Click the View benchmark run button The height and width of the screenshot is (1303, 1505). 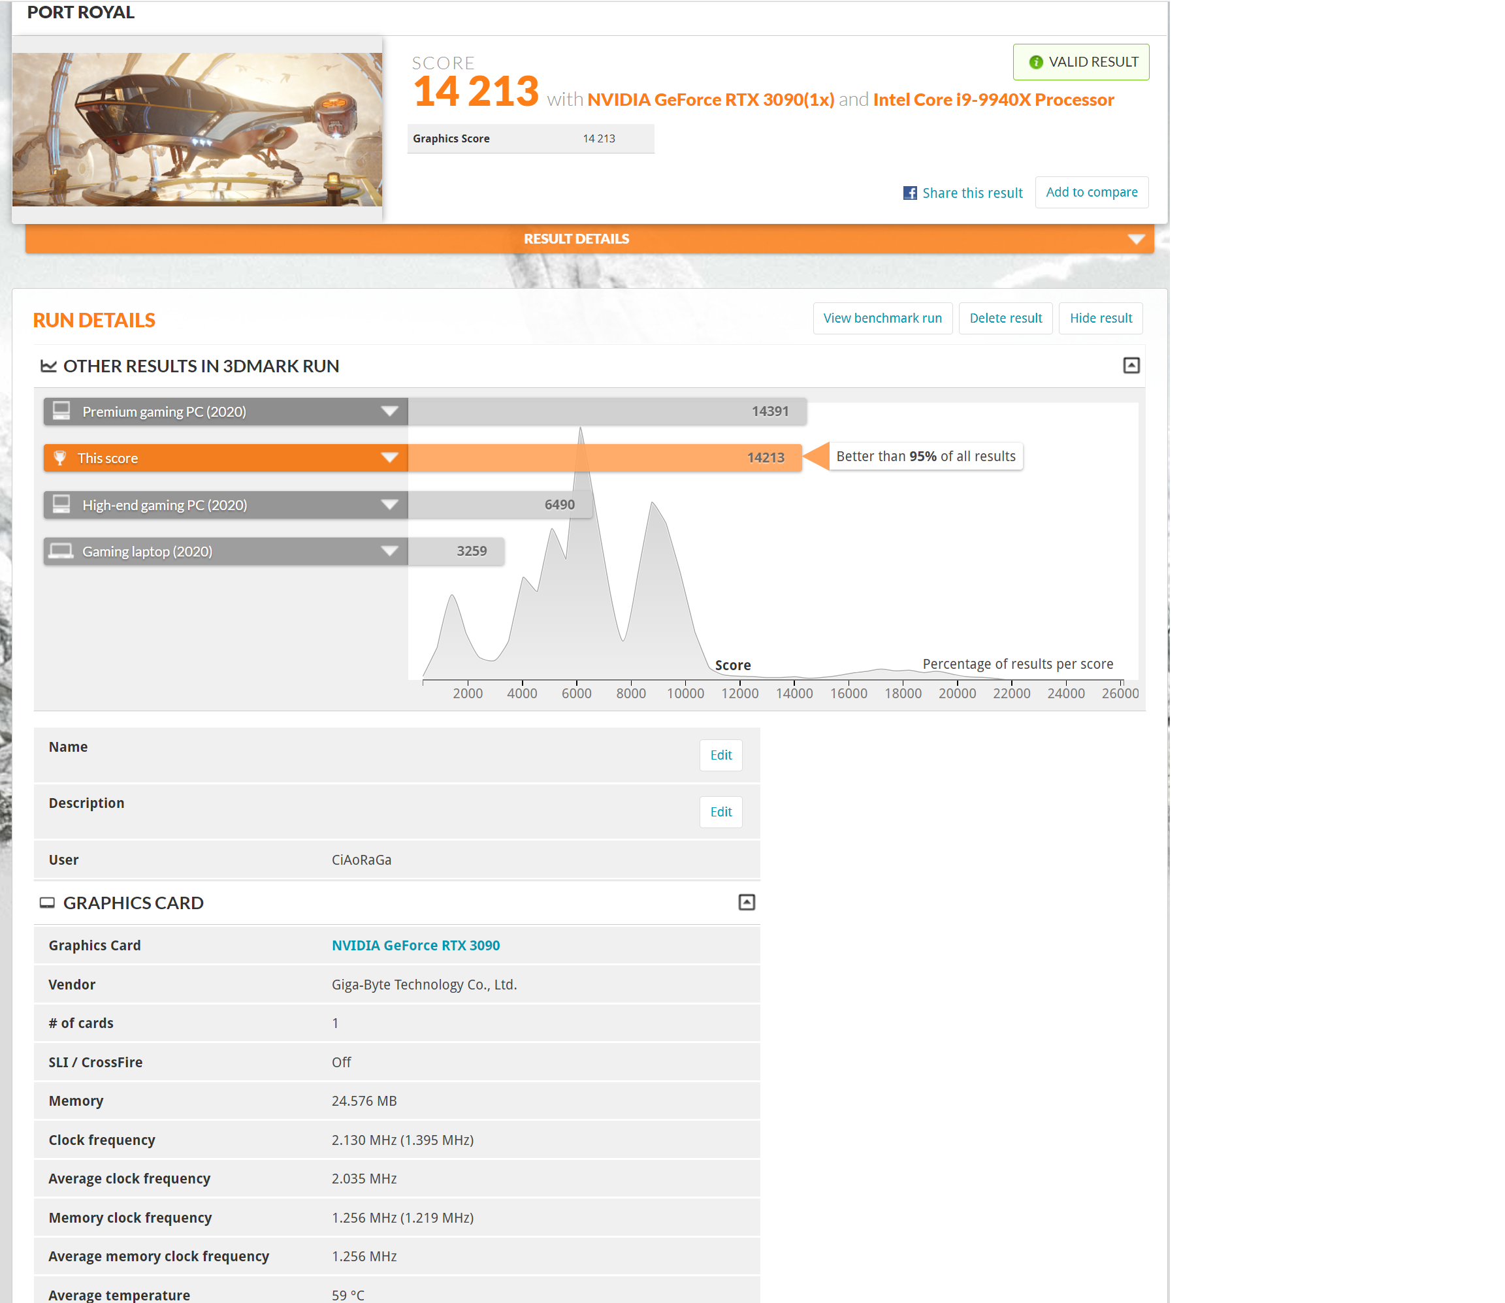coord(882,319)
